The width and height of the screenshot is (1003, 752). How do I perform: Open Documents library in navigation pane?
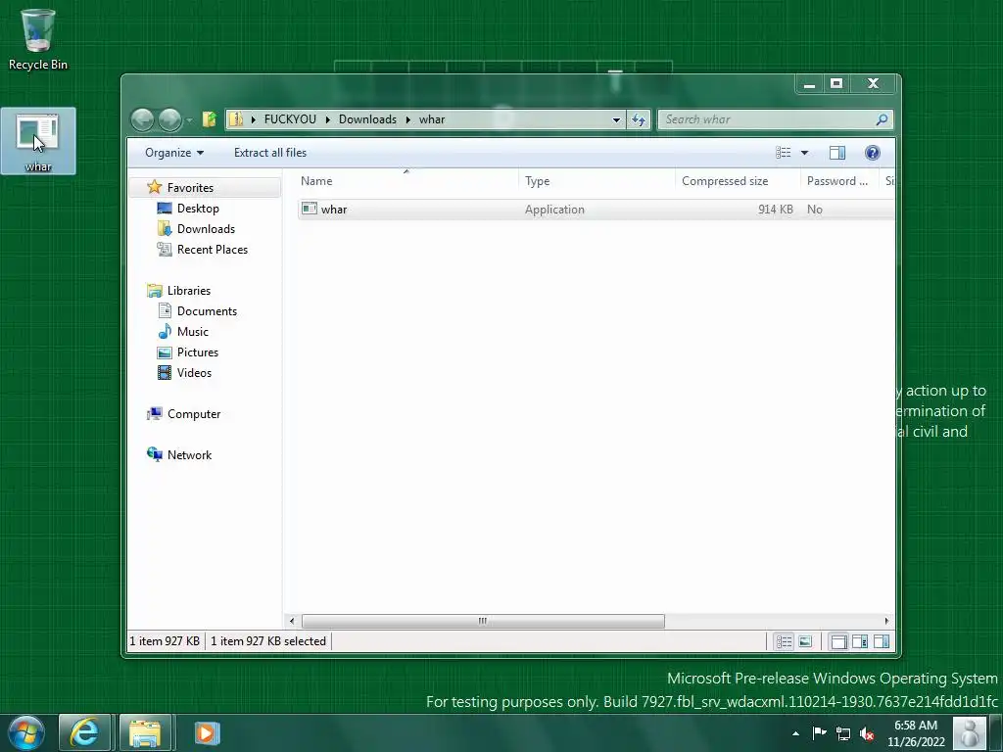coord(207,310)
